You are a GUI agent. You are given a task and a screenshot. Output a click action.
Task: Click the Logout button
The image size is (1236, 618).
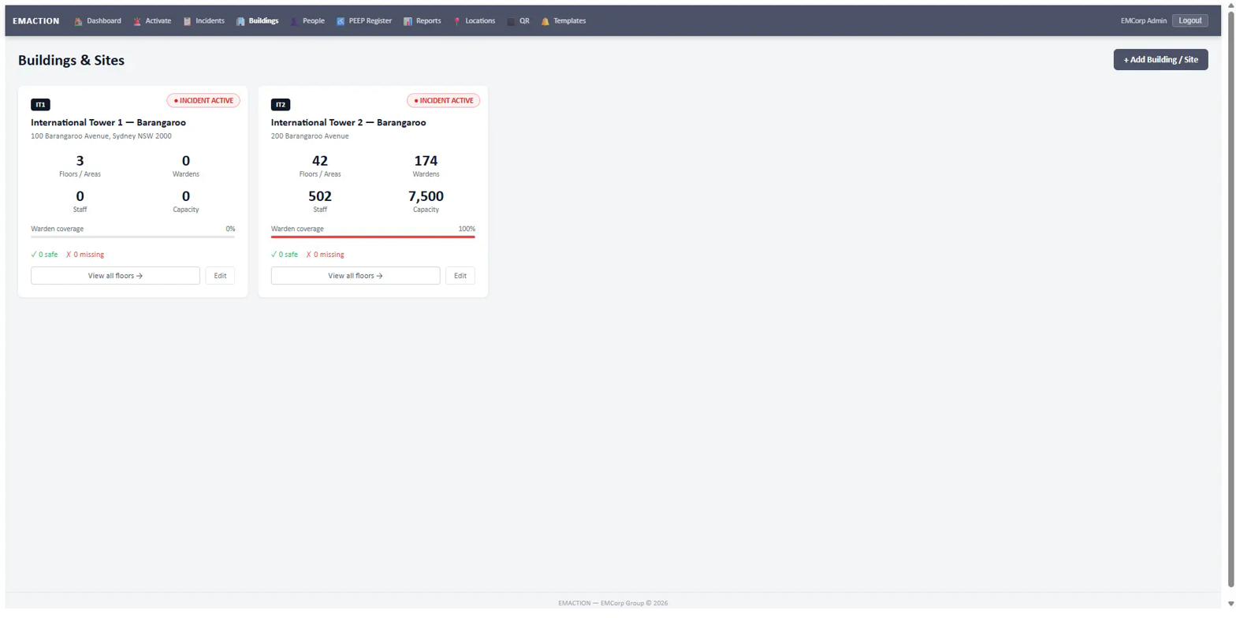pyautogui.click(x=1189, y=20)
